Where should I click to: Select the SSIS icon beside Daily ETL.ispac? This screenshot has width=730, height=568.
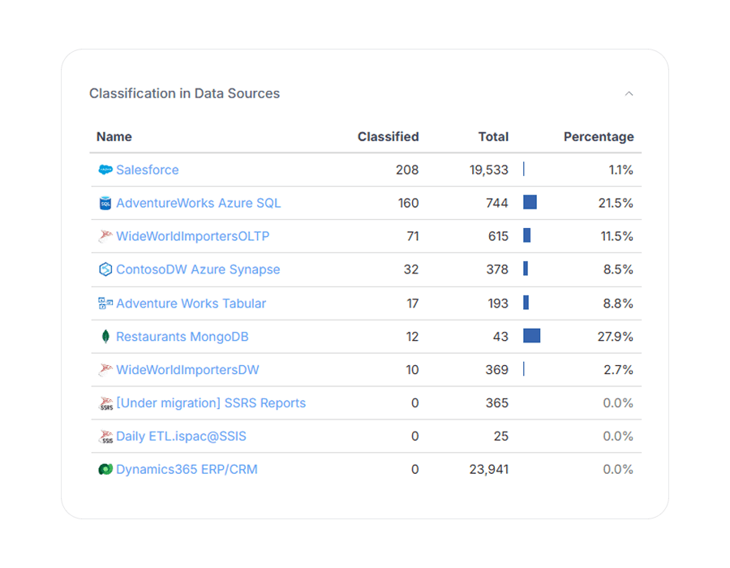pos(105,436)
